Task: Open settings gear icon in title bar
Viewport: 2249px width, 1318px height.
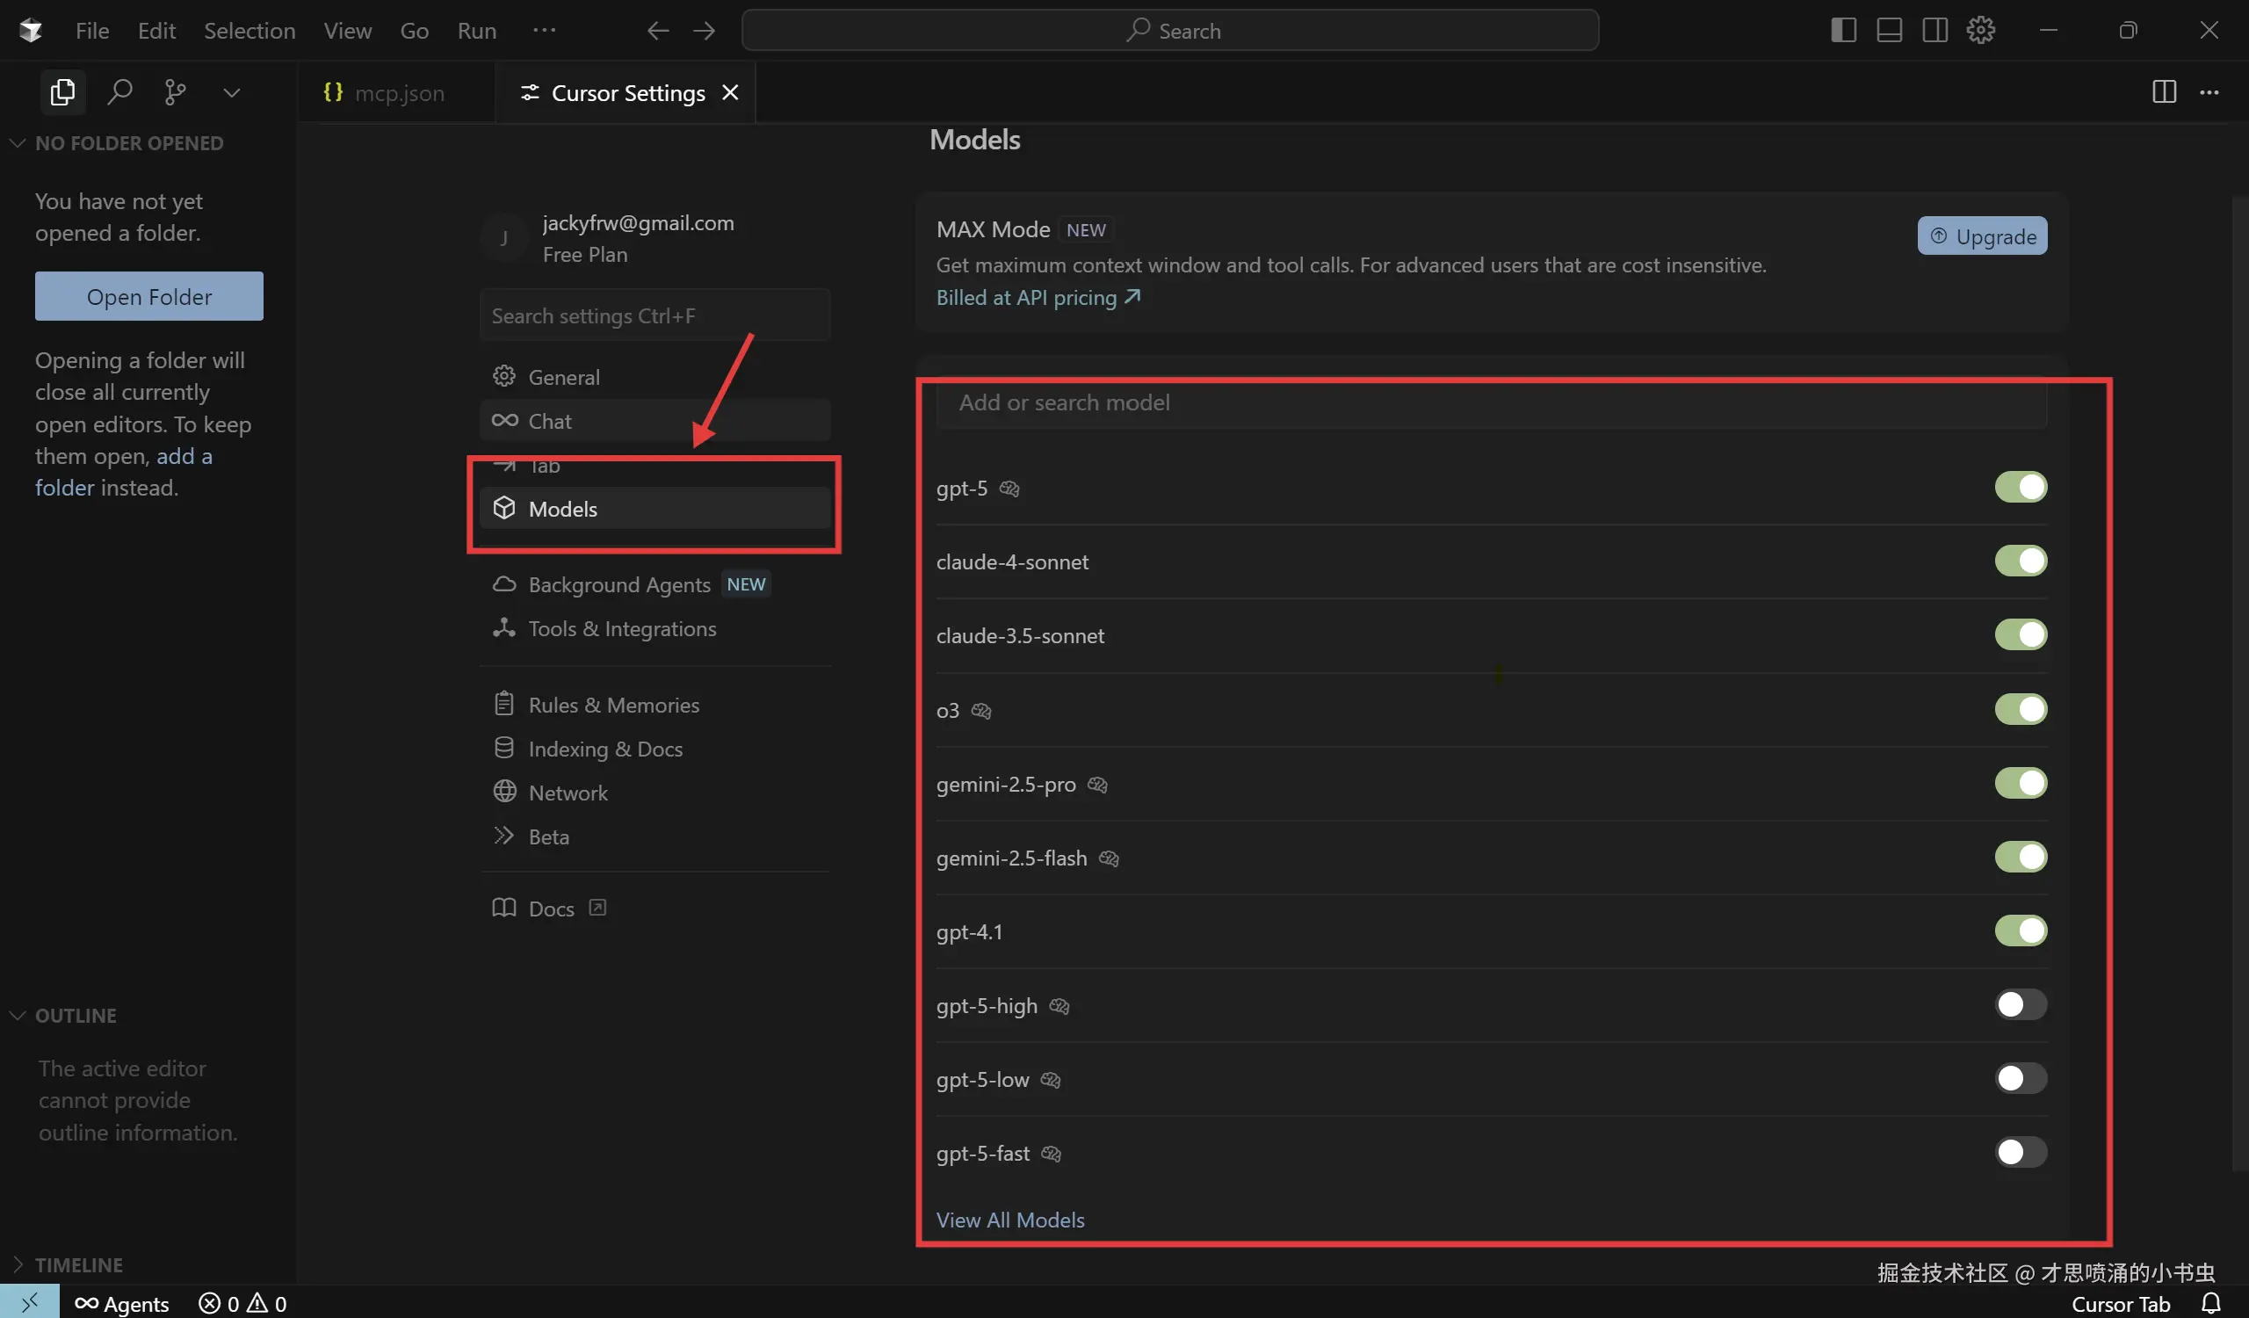Action: coord(1980,31)
